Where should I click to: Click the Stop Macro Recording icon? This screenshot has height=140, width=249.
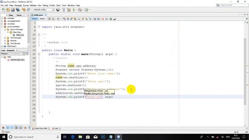106,19
